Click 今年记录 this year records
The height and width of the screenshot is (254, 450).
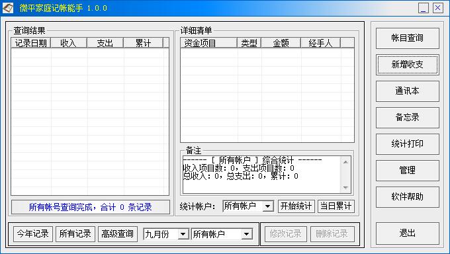point(33,234)
